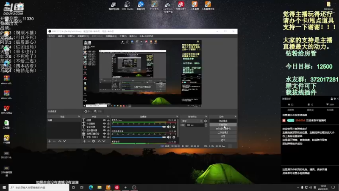Adjust second mixer channel volume slider
Screen dimensions: 339x191
tap(139, 137)
